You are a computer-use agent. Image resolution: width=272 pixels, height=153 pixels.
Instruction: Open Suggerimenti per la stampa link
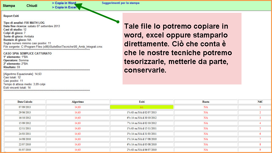click(120, 3)
